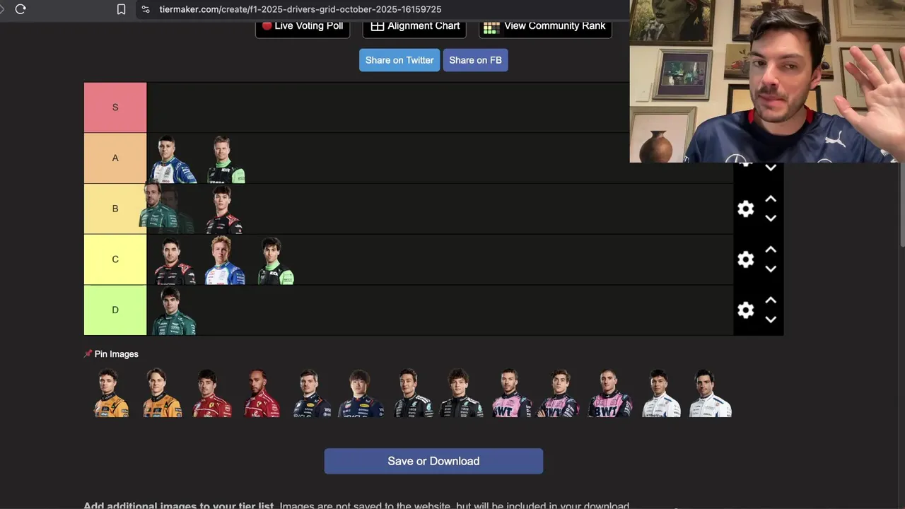Click the Pin Images pushpin label
905x509 pixels.
(x=111, y=354)
